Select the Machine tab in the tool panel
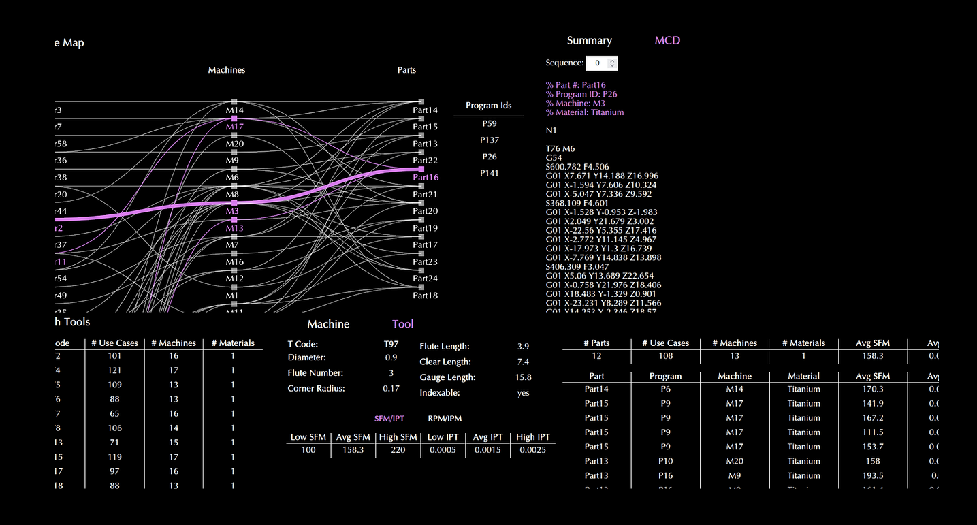 pos(328,323)
